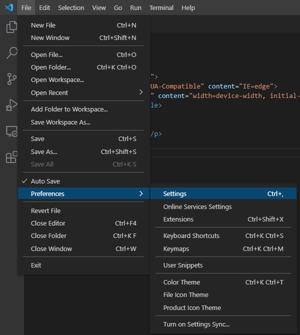Open the Terminal menu
Viewport: 300px width, 335px height.
point(161,7)
